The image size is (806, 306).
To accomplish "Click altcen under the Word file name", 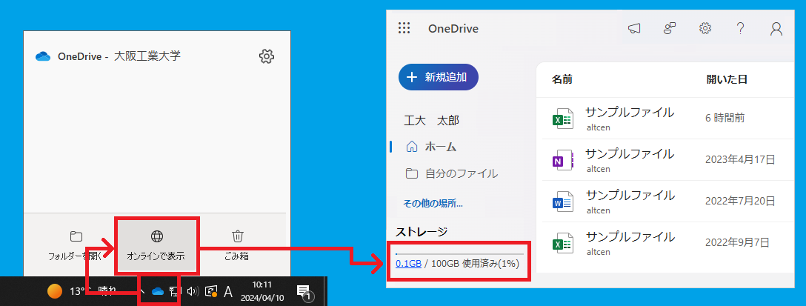I will pyautogui.click(x=598, y=210).
